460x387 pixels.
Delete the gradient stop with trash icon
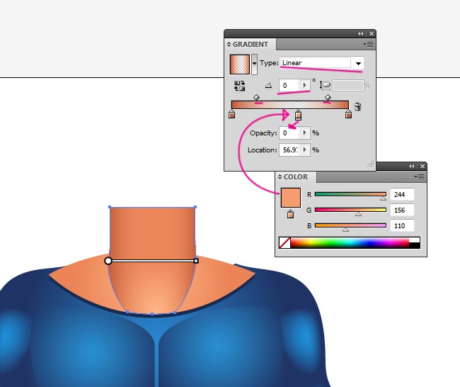click(357, 107)
